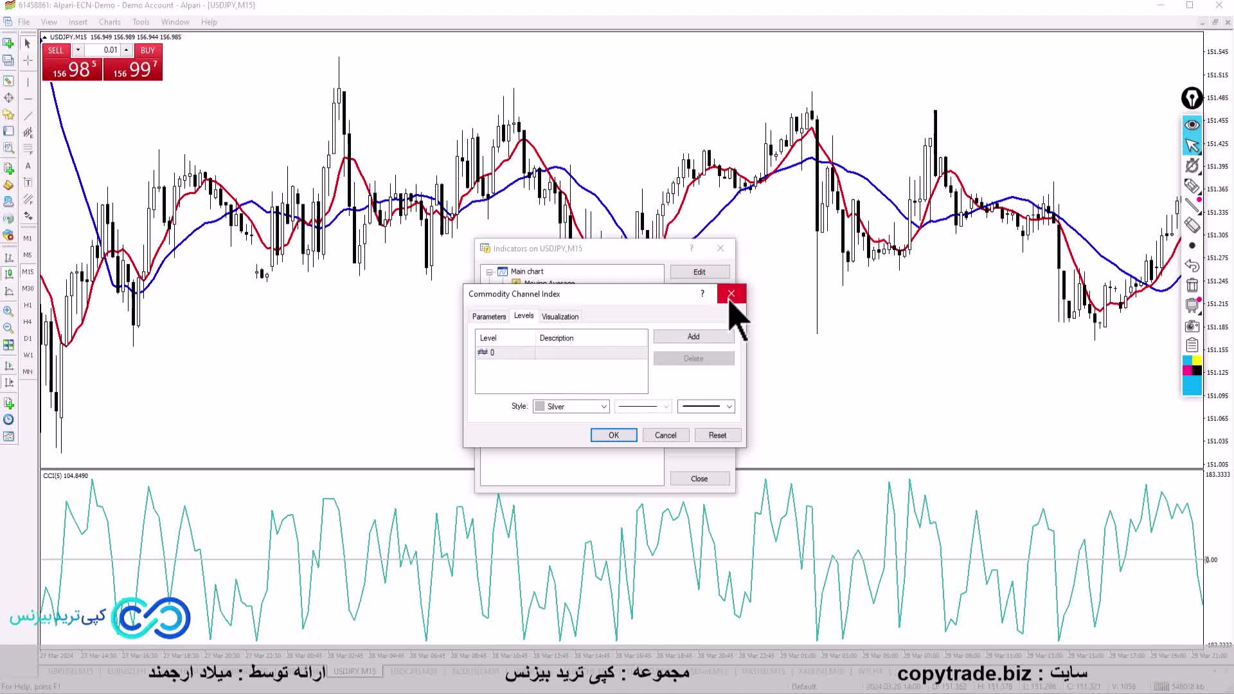Toggle the M15 timeframe button
Image resolution: width=1234 pixels, height=694 pixels.
click(28, 272)
